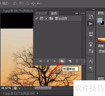Viewport: 105px width, 96px height.
Task: Toggle the checkmark for 默认动作 set
Action: click(36, 18)
